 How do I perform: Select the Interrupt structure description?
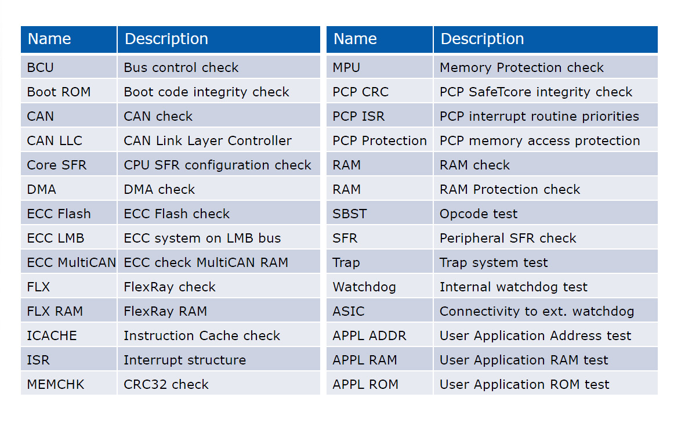pos(184,360)
